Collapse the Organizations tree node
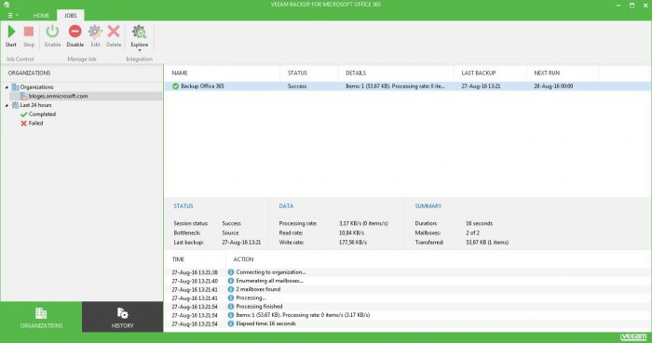Screen dimensions: 652x343 pyautogui.click(x=7, y=87)
